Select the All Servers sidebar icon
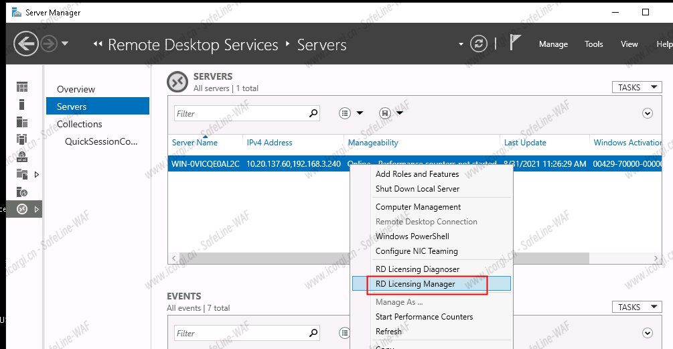Viewport: 673px width, 349px height. [x=22, y=122]
